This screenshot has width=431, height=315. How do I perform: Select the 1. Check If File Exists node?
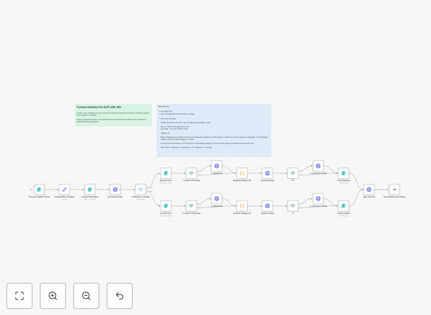point(191,173)
